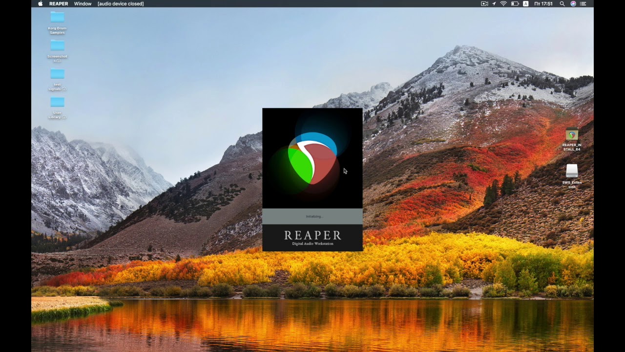Open Spotlight search magnifier

pyautogui.click(x=562, y=3)
